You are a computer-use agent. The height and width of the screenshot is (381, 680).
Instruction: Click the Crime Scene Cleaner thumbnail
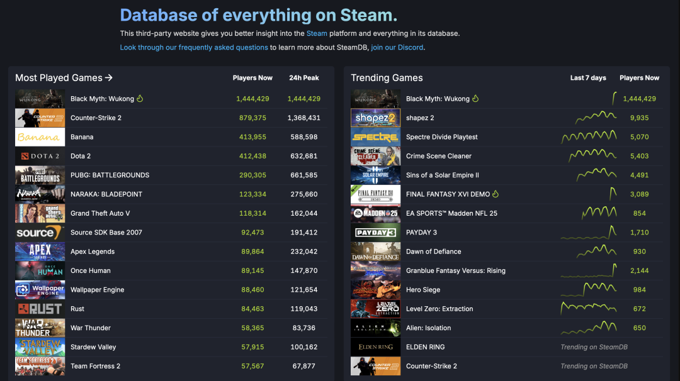(x=375, y=156)
